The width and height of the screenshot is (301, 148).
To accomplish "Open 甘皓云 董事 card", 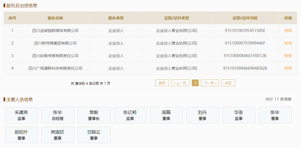I will (94, 135).
